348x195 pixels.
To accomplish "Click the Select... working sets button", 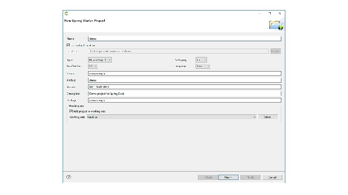I will click(x=268, y=117).
